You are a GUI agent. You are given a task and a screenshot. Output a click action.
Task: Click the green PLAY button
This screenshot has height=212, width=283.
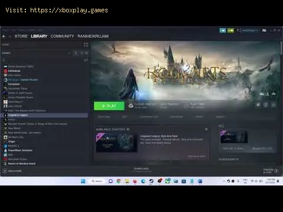[x=109, y=106]
